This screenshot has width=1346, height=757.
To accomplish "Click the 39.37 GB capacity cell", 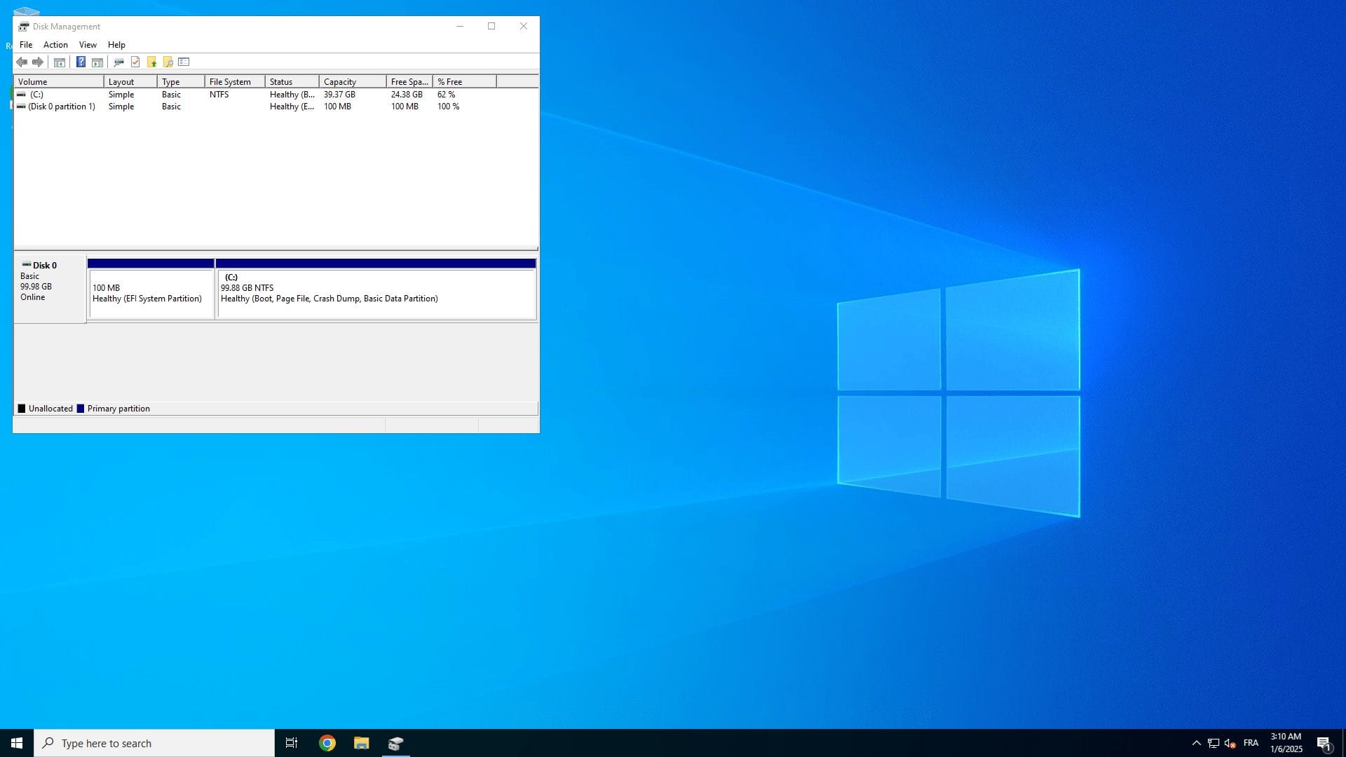I will coord(339,95).
